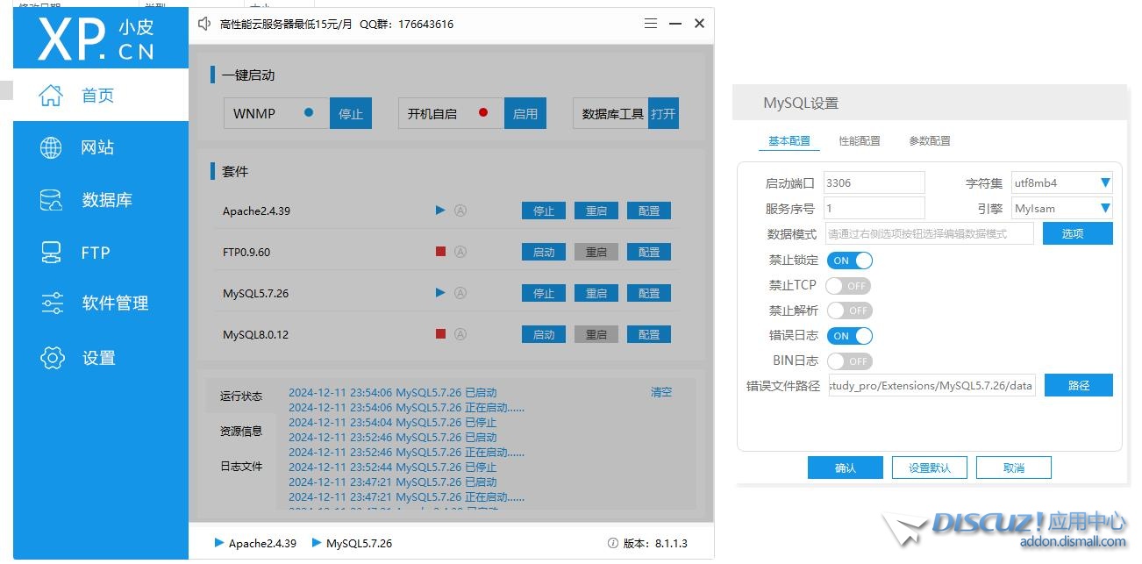Open Apache2.4.39 配置
The image size is (1142, 564).
click(x=649, y=211)
